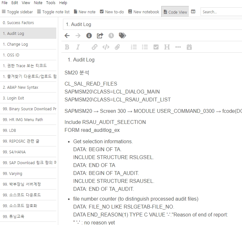Insert heading using the H icon
Screen dimensions: 242x225
coord(167,47)
